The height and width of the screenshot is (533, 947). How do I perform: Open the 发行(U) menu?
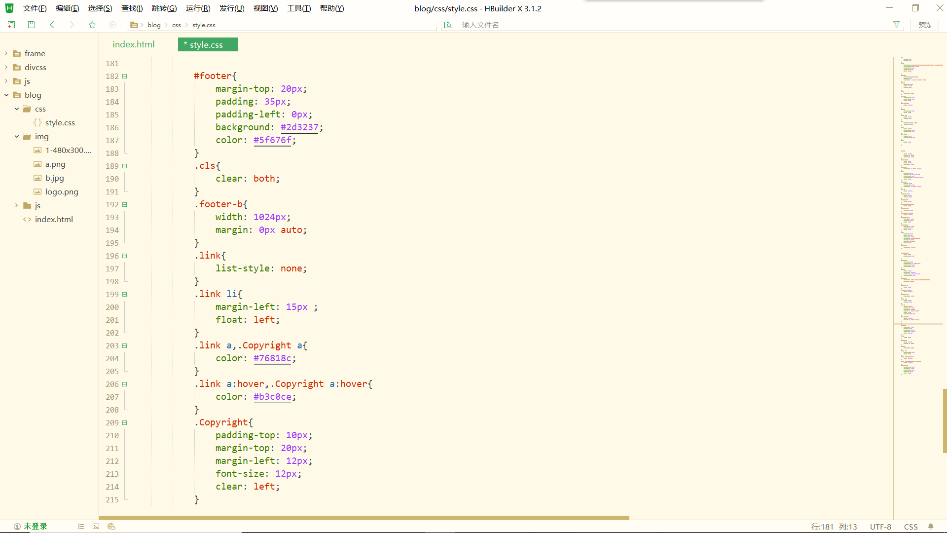click(x=232, y=8)
